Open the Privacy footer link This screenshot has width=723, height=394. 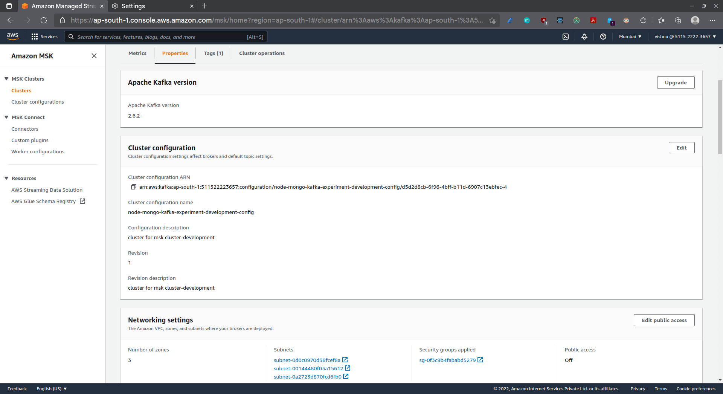[x=638, y=389]
